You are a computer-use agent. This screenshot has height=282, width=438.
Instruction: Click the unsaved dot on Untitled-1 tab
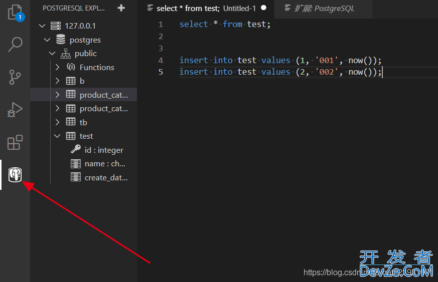coord(263,8)
